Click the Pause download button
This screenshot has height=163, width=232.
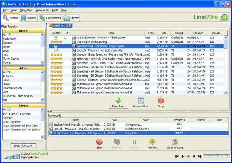pyautogui.click(x=134, y=144)
